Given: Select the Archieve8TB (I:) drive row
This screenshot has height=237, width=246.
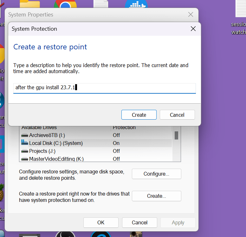Looking at the screenshot, I should (x=95, y=135).
